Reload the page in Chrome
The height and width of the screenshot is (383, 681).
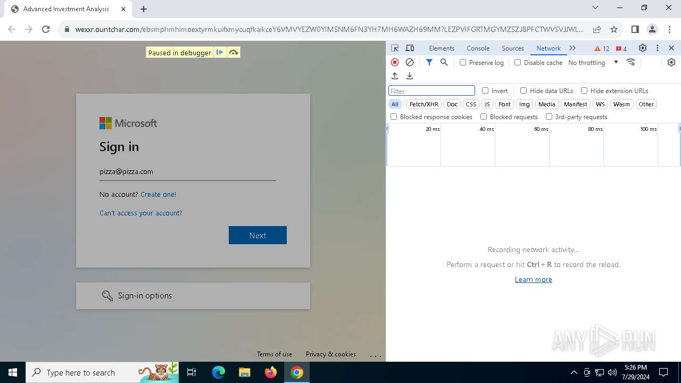pyautogui.click(x=46, y=29)
